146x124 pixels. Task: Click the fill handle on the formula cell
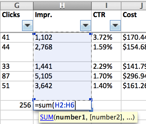[x=91, y=110]
